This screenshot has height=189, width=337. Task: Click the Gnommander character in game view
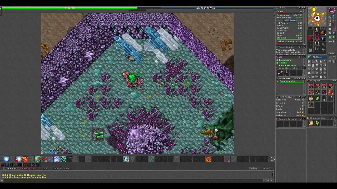coord(211,134)
